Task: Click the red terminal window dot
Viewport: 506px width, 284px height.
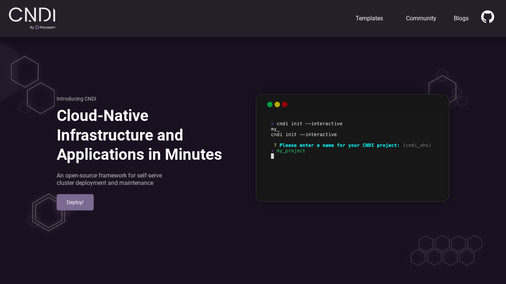Action: point(284,105)
